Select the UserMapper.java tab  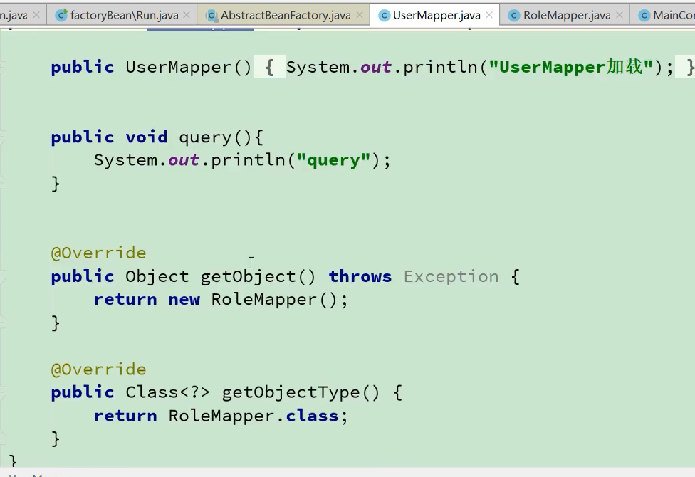(x=436, y=15)
